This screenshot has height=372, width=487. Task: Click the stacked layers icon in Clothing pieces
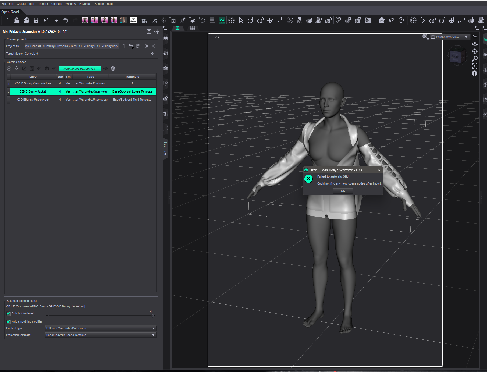47,69
